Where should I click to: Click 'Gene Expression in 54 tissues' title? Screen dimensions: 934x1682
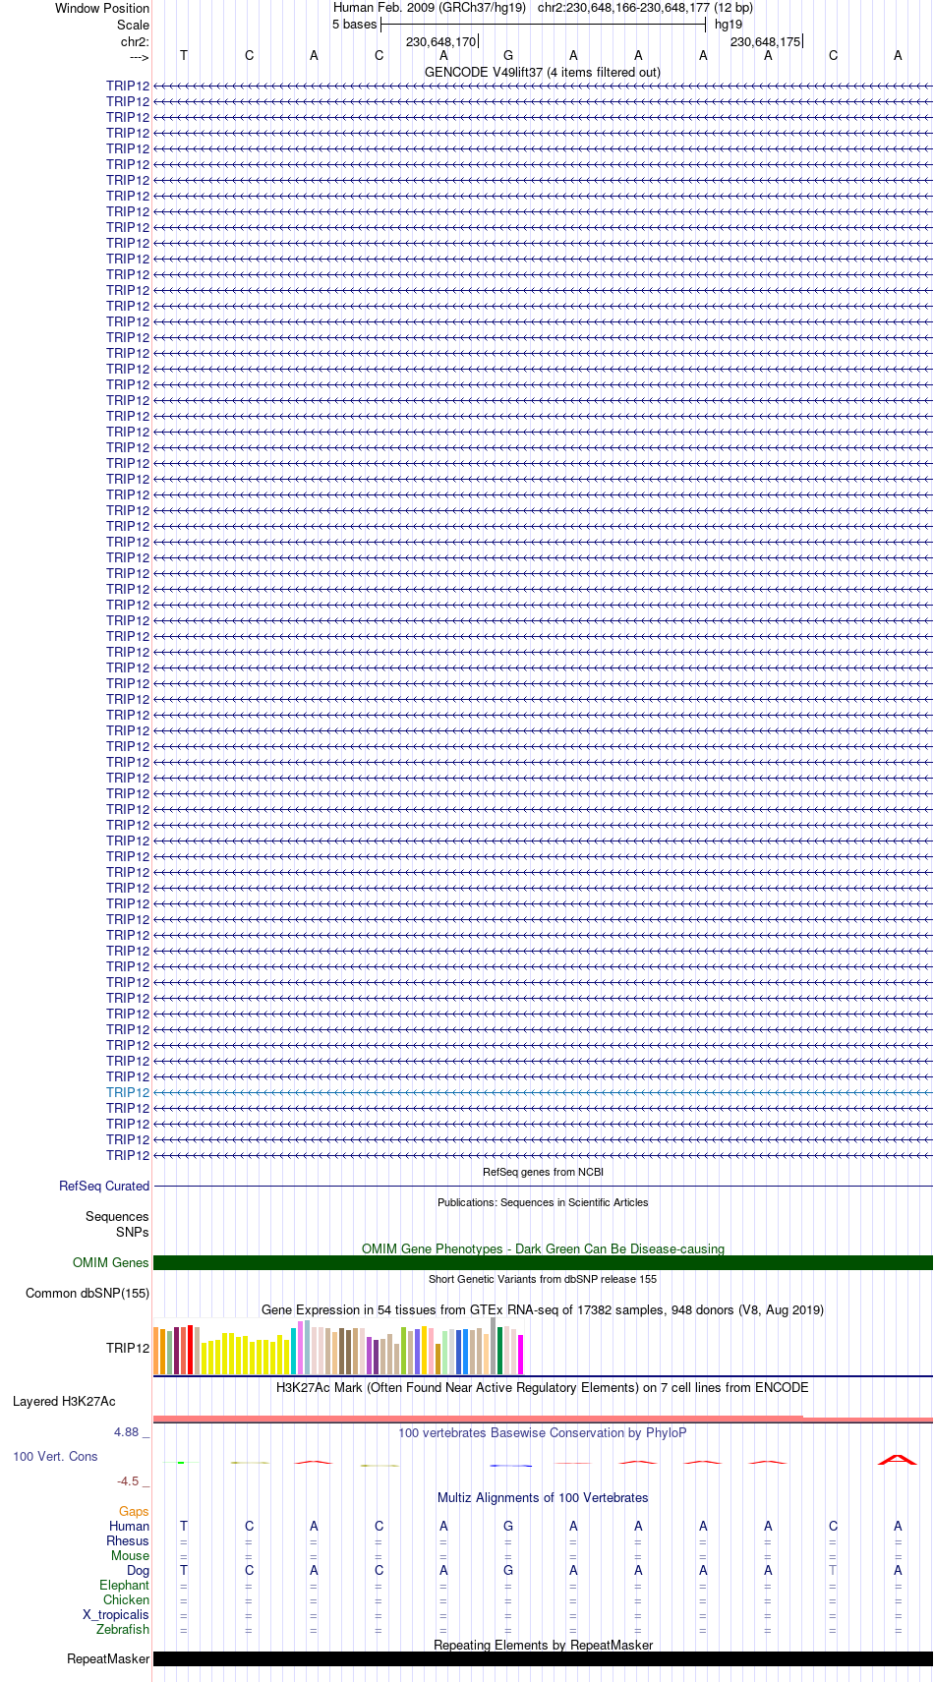coord(543,1310)
